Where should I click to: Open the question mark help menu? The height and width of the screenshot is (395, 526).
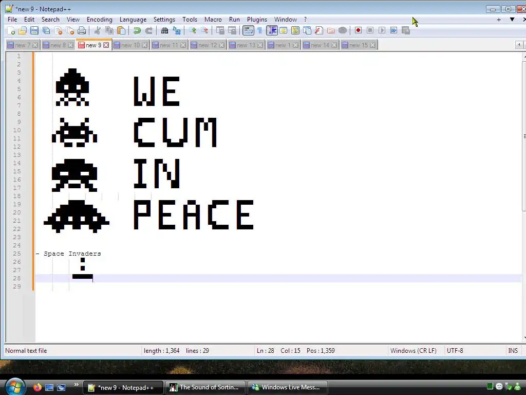(305, 20)
